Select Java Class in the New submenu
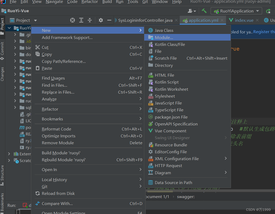The height and width of the screenshot is (214, 275). click(187, 30)
